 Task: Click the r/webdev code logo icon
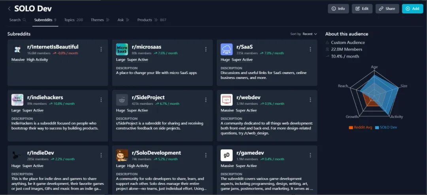point(227,100)
